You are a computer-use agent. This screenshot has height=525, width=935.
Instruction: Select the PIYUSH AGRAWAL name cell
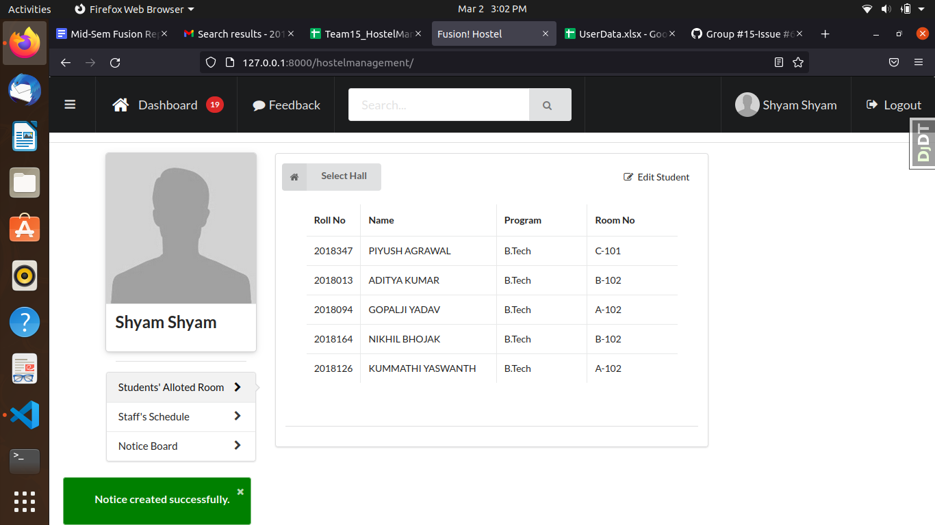pos(428,251)
